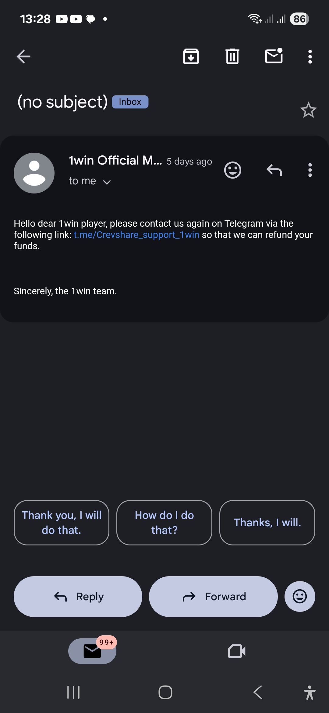Star this (no subject) email
The height and width of the screenshot is (713, 329).
[308, 110]
